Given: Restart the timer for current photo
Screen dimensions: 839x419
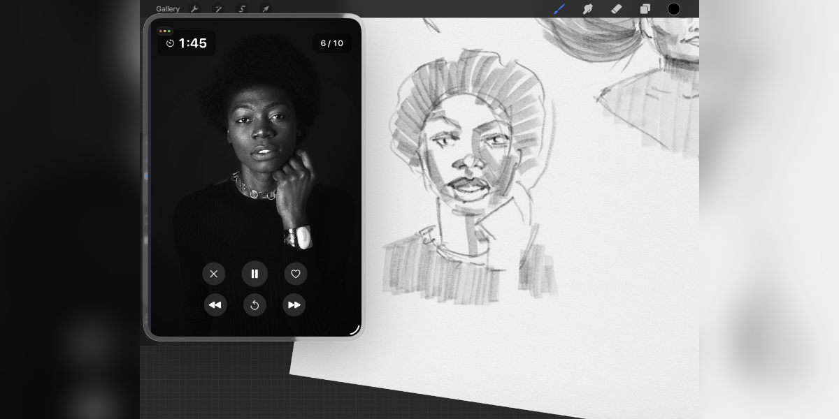Looking at the screenshot, I should click(x=254, y=305).
